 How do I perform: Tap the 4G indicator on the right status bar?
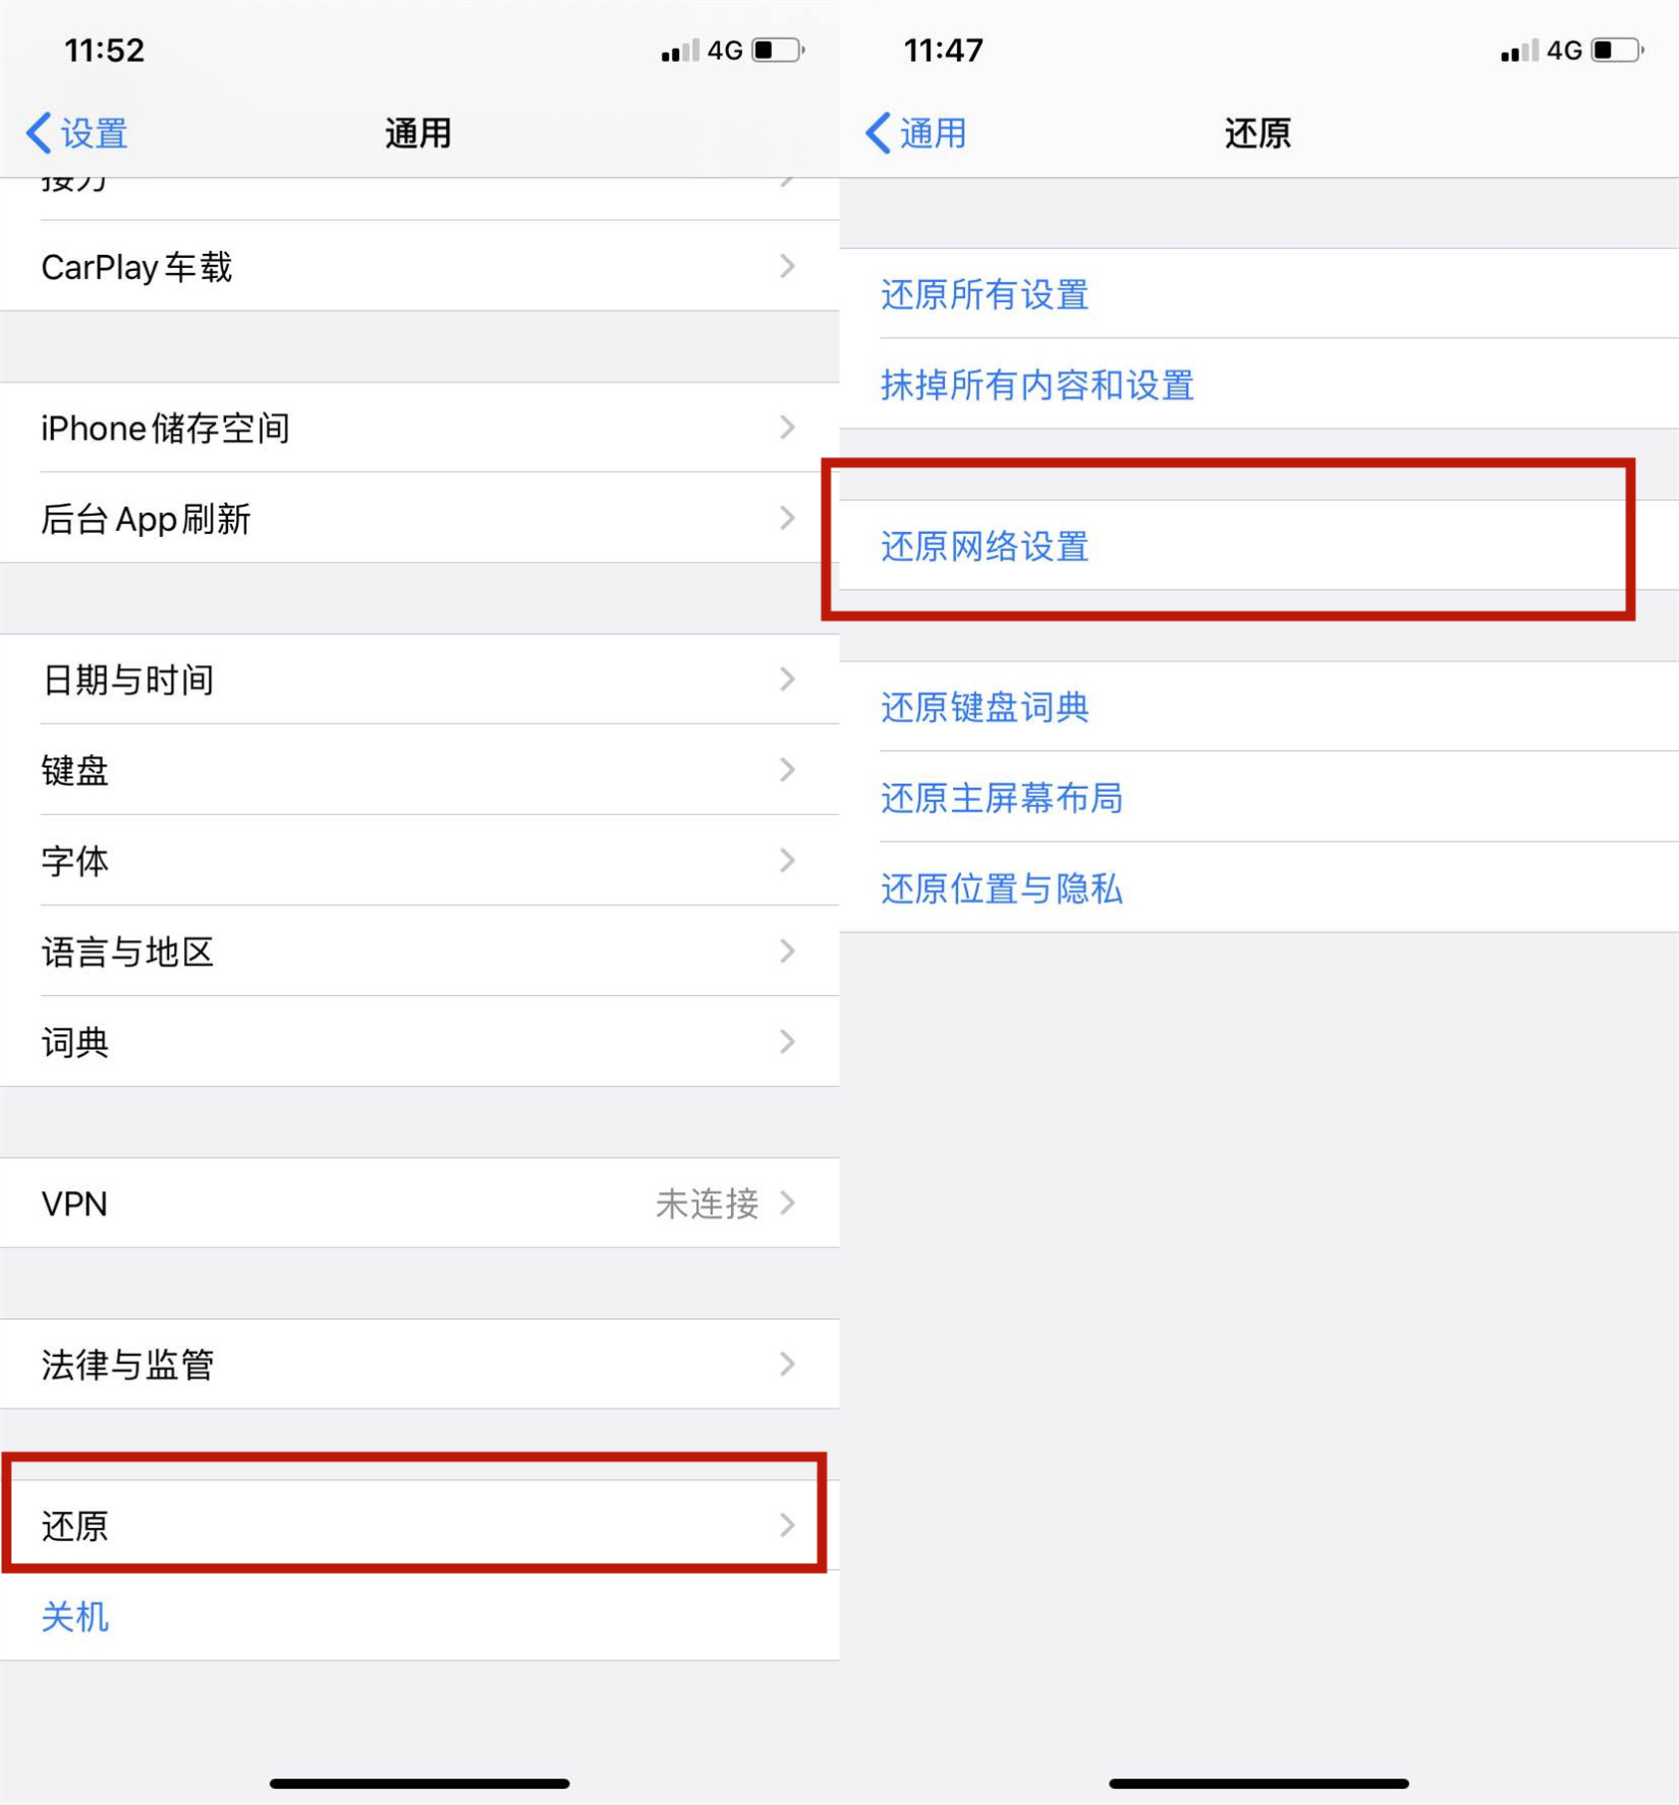pyautogui.click(x=1566, y=50)
